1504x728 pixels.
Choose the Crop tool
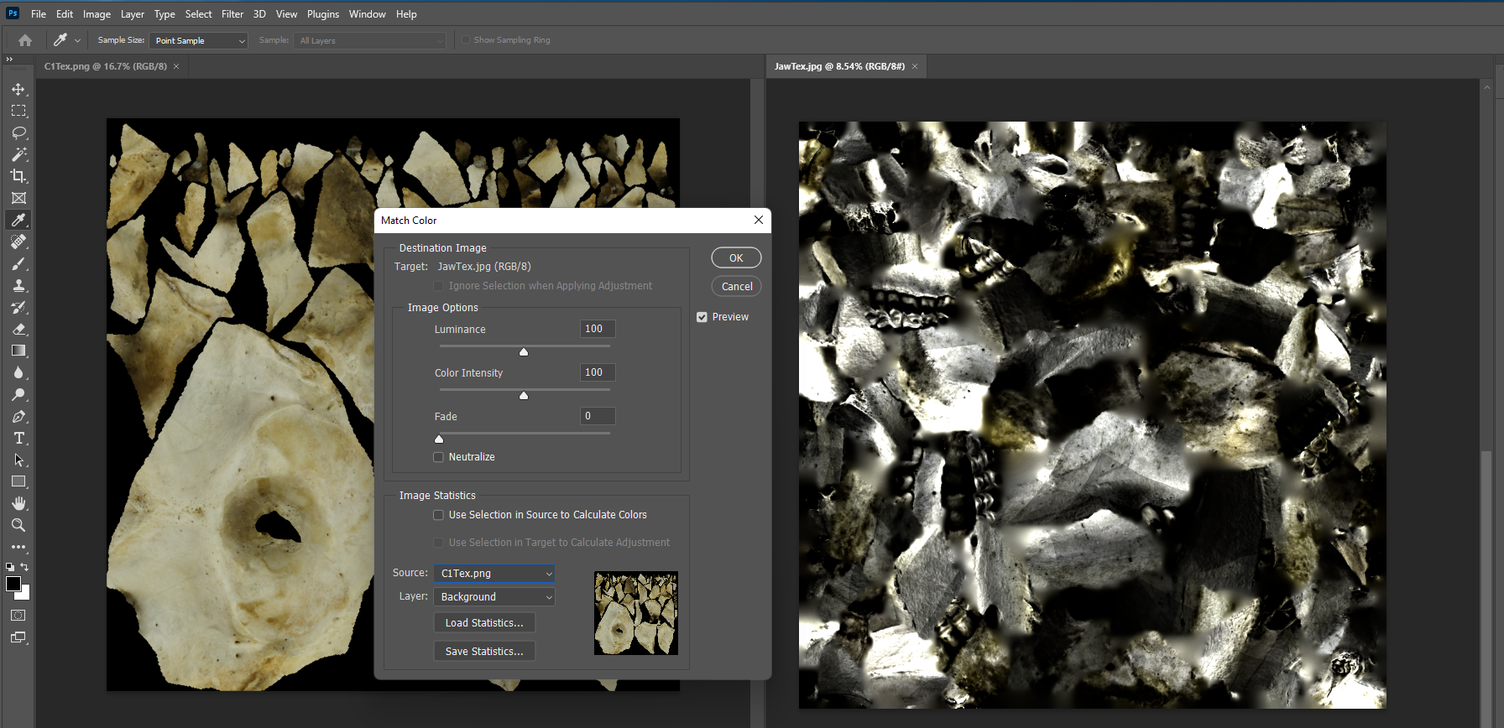pyautogui.click(x=18, y=176)
